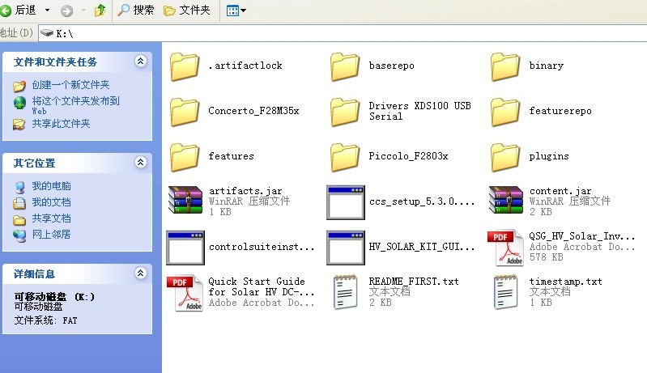Click the folder name text Concerto_F28M35x
The width and height of the screenshot is (647, 373).
[x=253, y=111]
